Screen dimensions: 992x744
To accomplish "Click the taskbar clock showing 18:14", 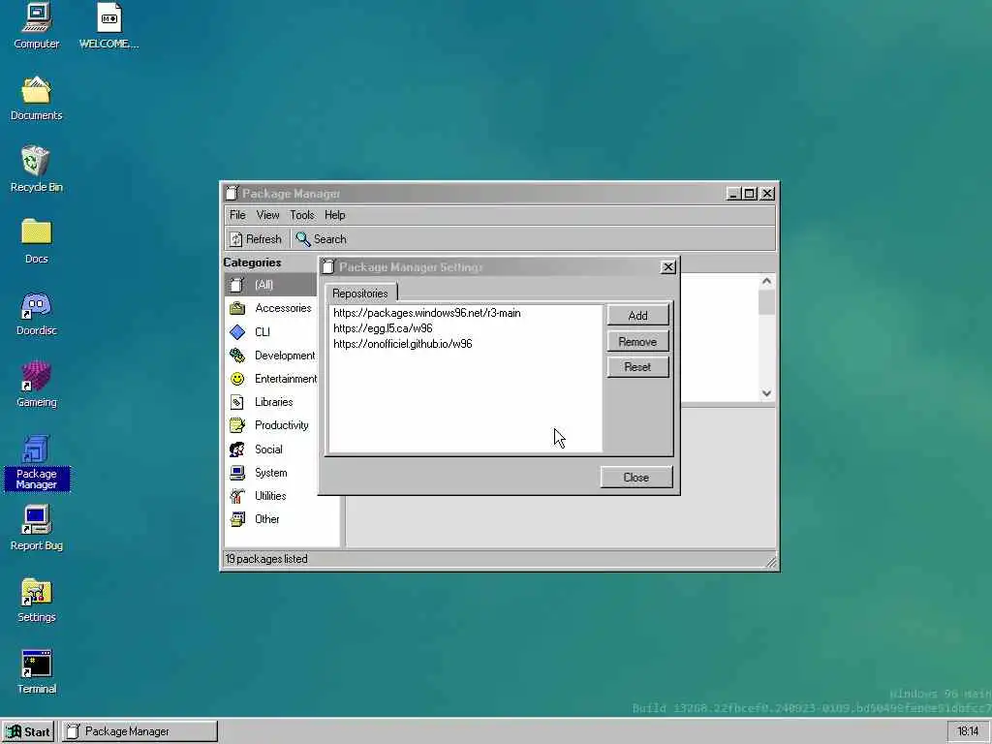I will click(x=968, y=731).
